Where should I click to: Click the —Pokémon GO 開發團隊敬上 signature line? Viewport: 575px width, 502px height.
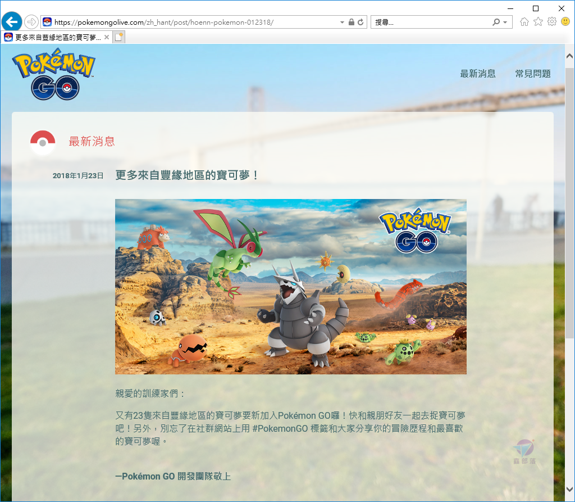[173, 476]
